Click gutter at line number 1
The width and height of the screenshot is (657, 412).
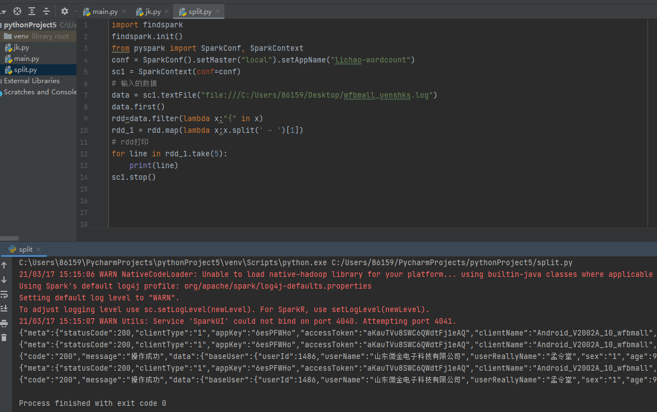tap(85, 25)
